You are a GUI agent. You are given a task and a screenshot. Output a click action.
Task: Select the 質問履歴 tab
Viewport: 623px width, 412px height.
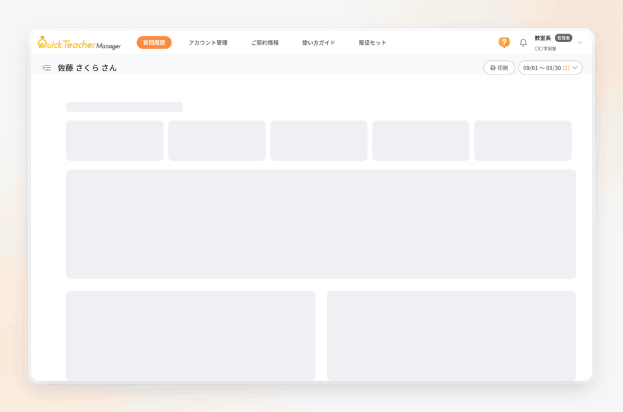pyautogui.click(x=154, y=42)
